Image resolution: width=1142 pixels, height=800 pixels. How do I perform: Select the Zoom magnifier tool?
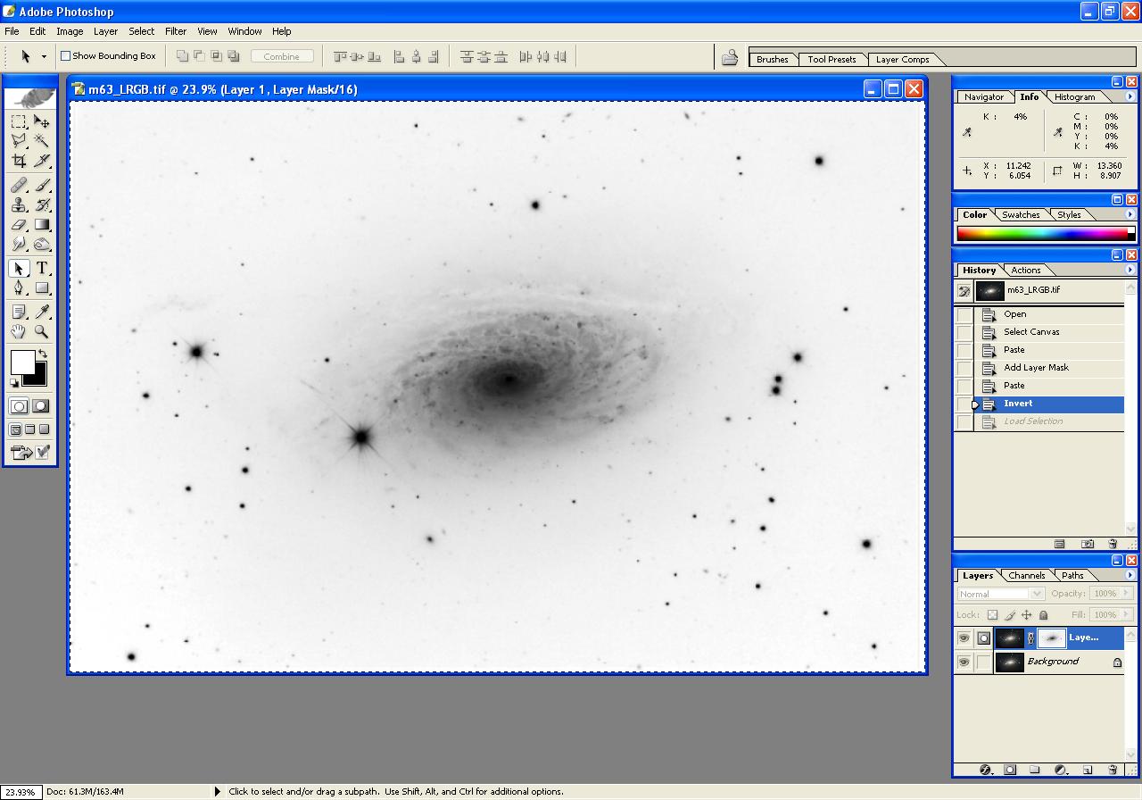coord(42,331)
